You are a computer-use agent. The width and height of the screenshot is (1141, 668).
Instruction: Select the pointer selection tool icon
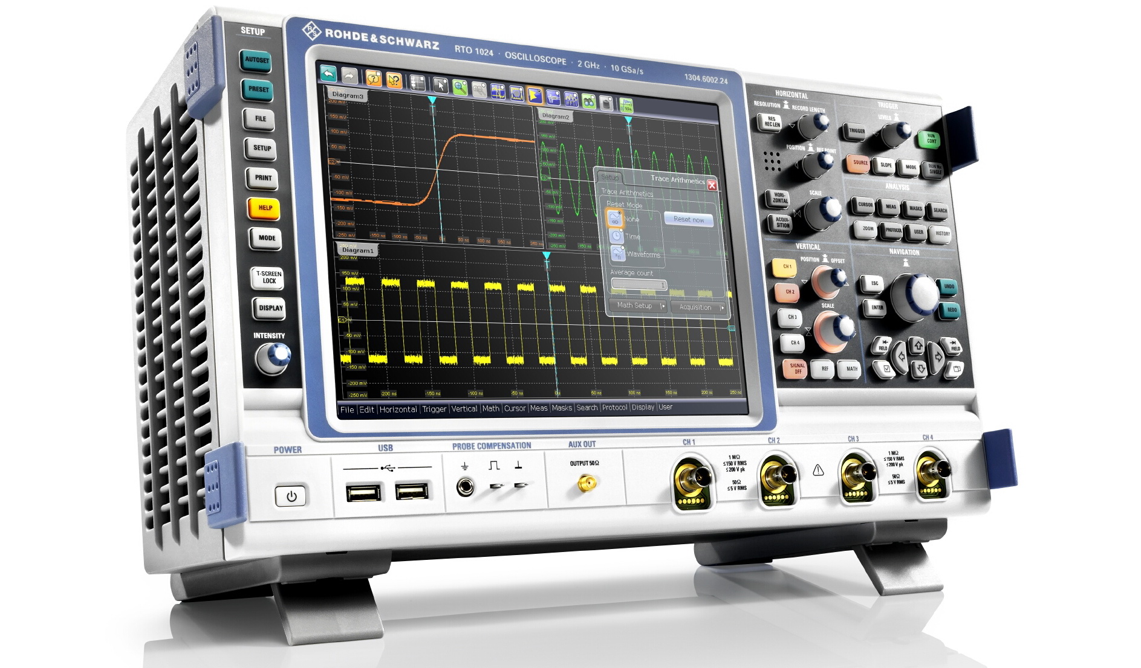point(440,85)
